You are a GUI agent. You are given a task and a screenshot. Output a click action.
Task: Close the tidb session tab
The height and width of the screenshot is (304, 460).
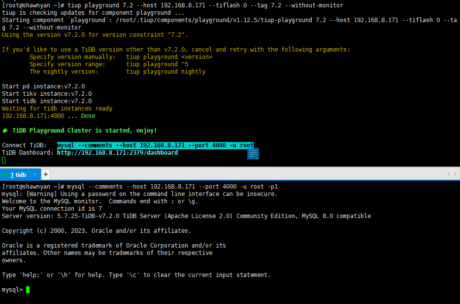(x=34, y=174)
